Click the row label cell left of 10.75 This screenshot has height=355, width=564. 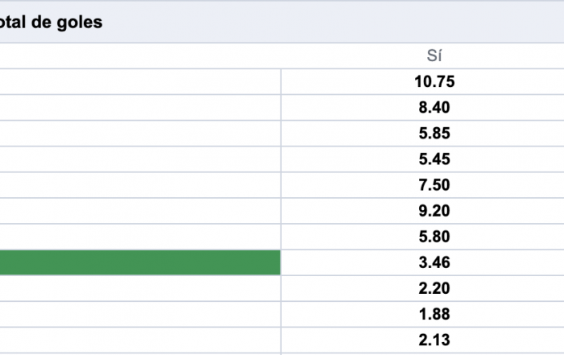click(140, 81)
